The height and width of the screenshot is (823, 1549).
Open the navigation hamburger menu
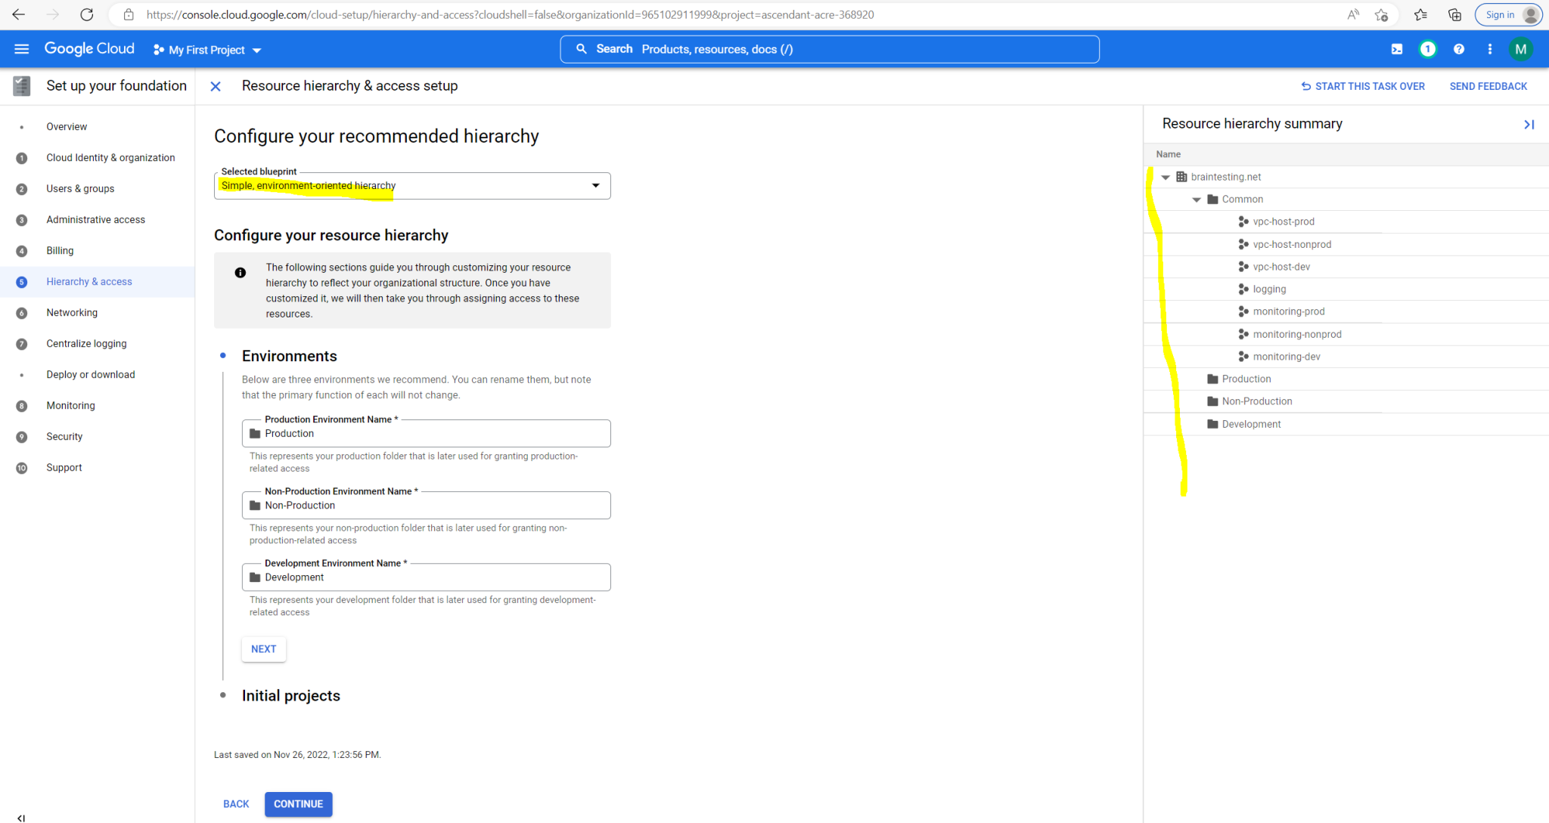(21, 48)
